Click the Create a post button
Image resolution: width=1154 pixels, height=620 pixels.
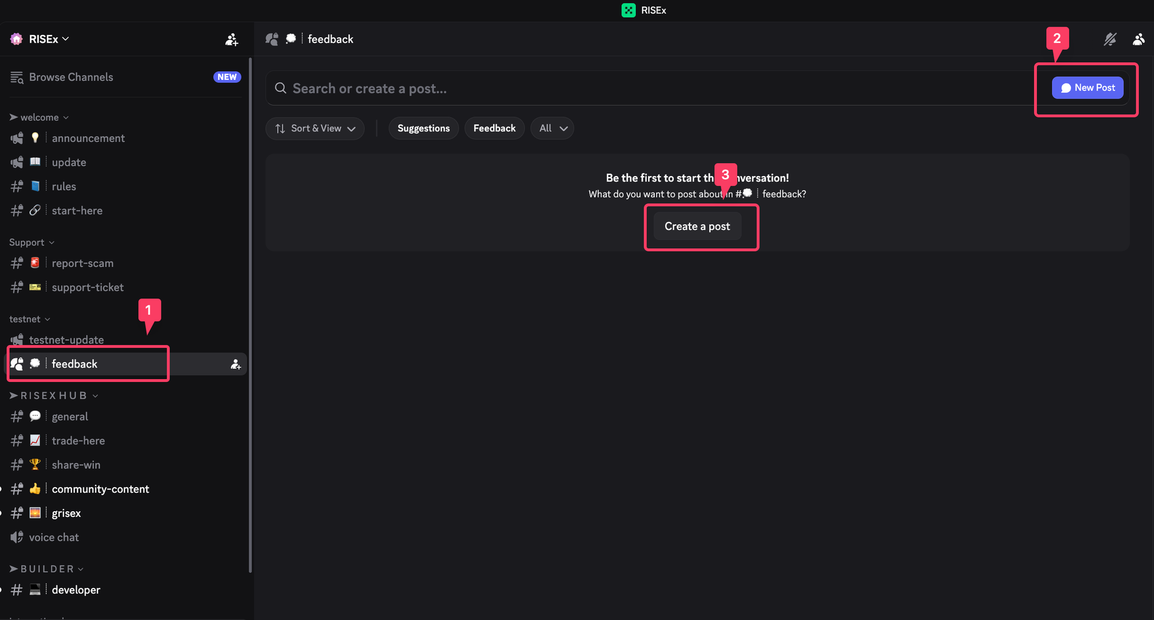click(x=697, y=226)
